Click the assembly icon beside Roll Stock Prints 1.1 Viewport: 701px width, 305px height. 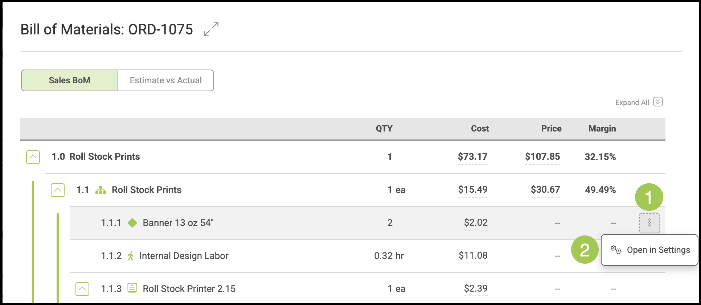coord(101,190)
